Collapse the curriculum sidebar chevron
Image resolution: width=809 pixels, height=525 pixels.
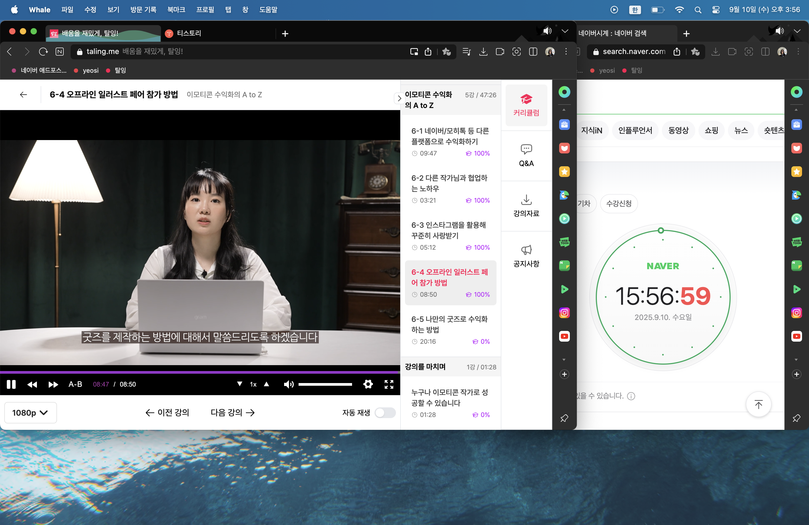tap(399, 98)
